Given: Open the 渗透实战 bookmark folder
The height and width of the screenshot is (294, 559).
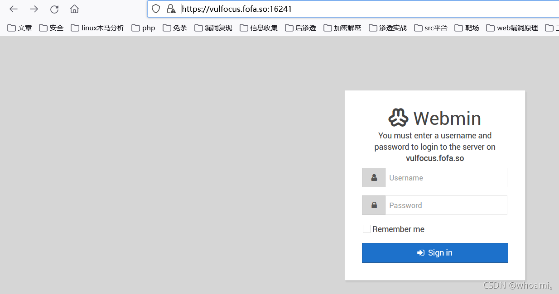Looking at the screenshot, I should point(388,28).
